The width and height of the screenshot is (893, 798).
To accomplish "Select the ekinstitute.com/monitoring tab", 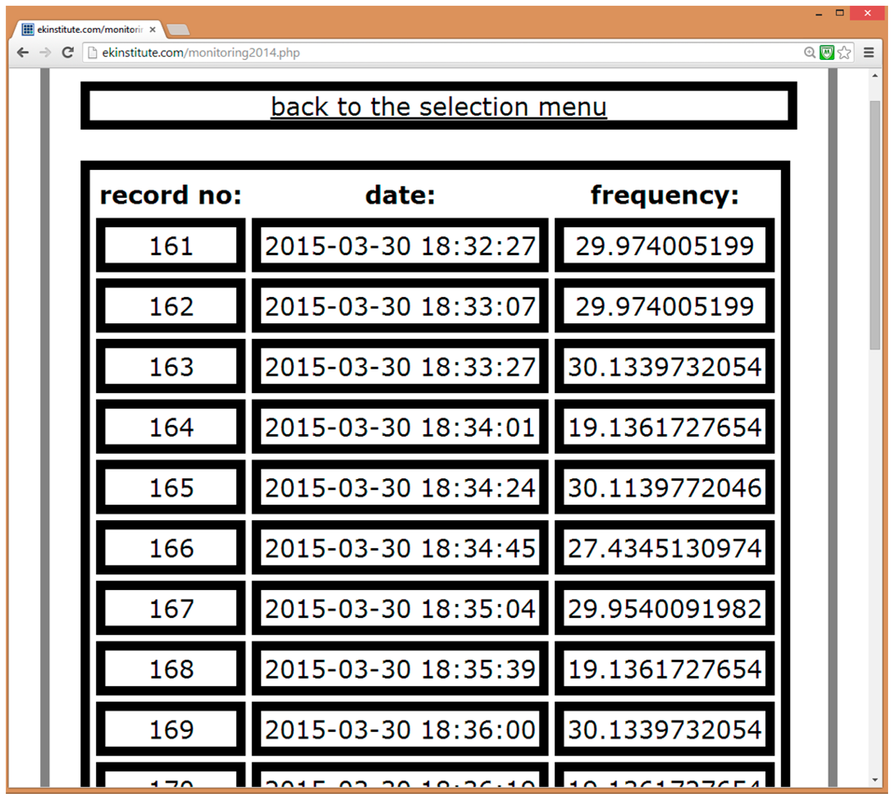I will coord(88,30).
